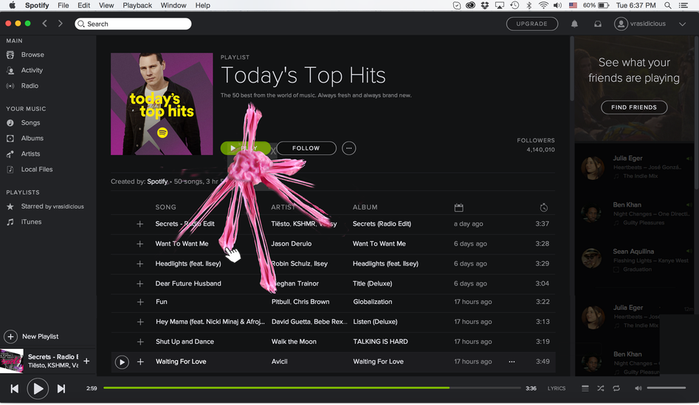Sort by the SONG column header
This screenshot has height=405, width=699.
coord(166,207)
